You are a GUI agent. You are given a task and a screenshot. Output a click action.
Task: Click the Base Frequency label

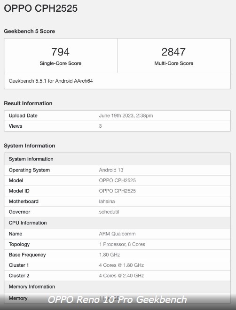(x=27, y=255)
